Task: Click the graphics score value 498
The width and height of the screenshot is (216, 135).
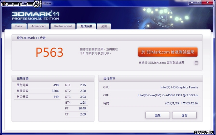Action: 56,85
